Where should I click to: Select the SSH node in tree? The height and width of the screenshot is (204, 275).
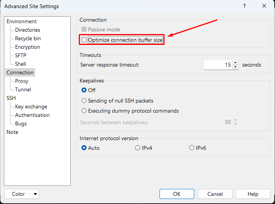point(11,98)
